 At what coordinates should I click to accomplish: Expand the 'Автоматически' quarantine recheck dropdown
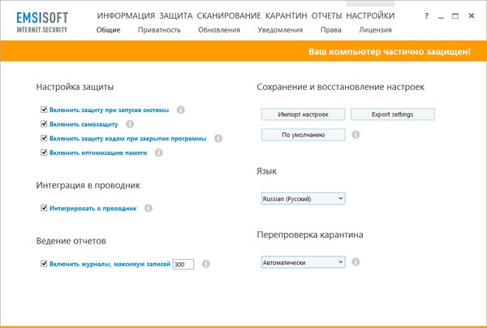[304, 262]
